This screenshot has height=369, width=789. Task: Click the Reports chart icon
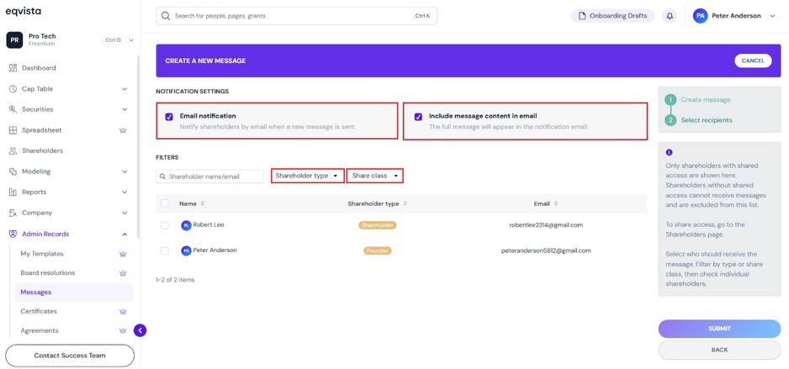click(13, 192)
